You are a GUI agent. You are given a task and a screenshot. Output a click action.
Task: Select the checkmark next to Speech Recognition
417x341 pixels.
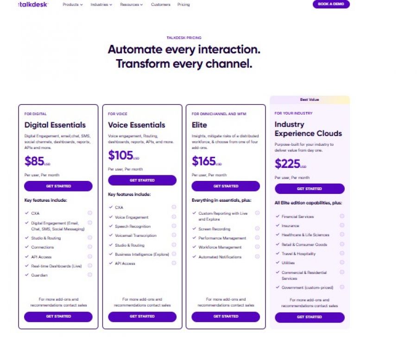(x=110, y=226)
